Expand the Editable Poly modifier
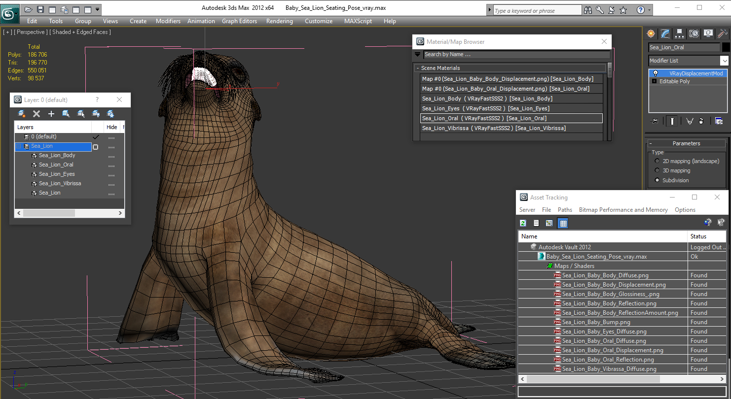The image size is (731, 399). 655,81
